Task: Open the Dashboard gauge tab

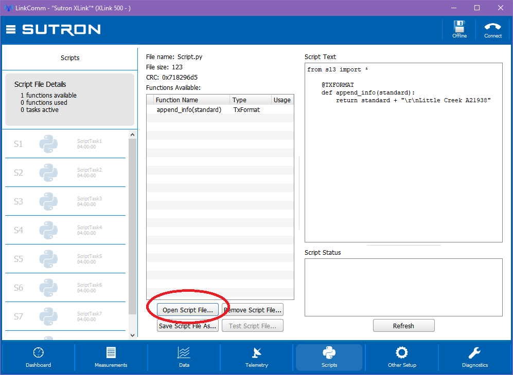Action: 38,358
